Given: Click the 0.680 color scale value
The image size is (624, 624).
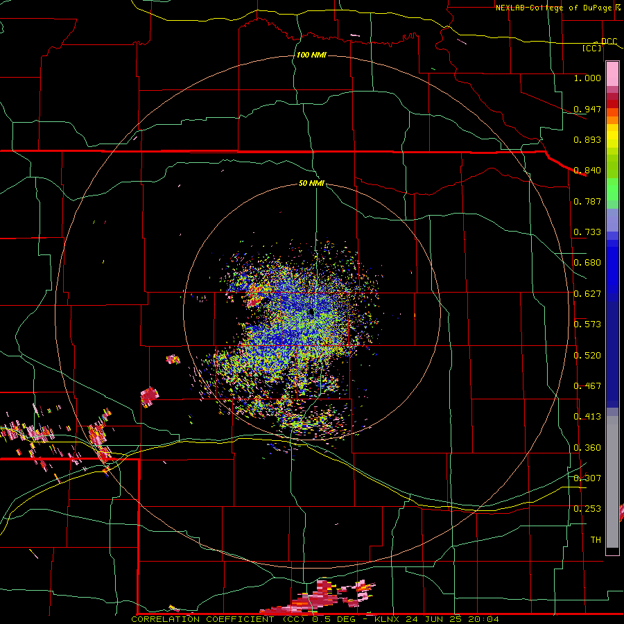Looking at the screenshot, I should 587,263.
